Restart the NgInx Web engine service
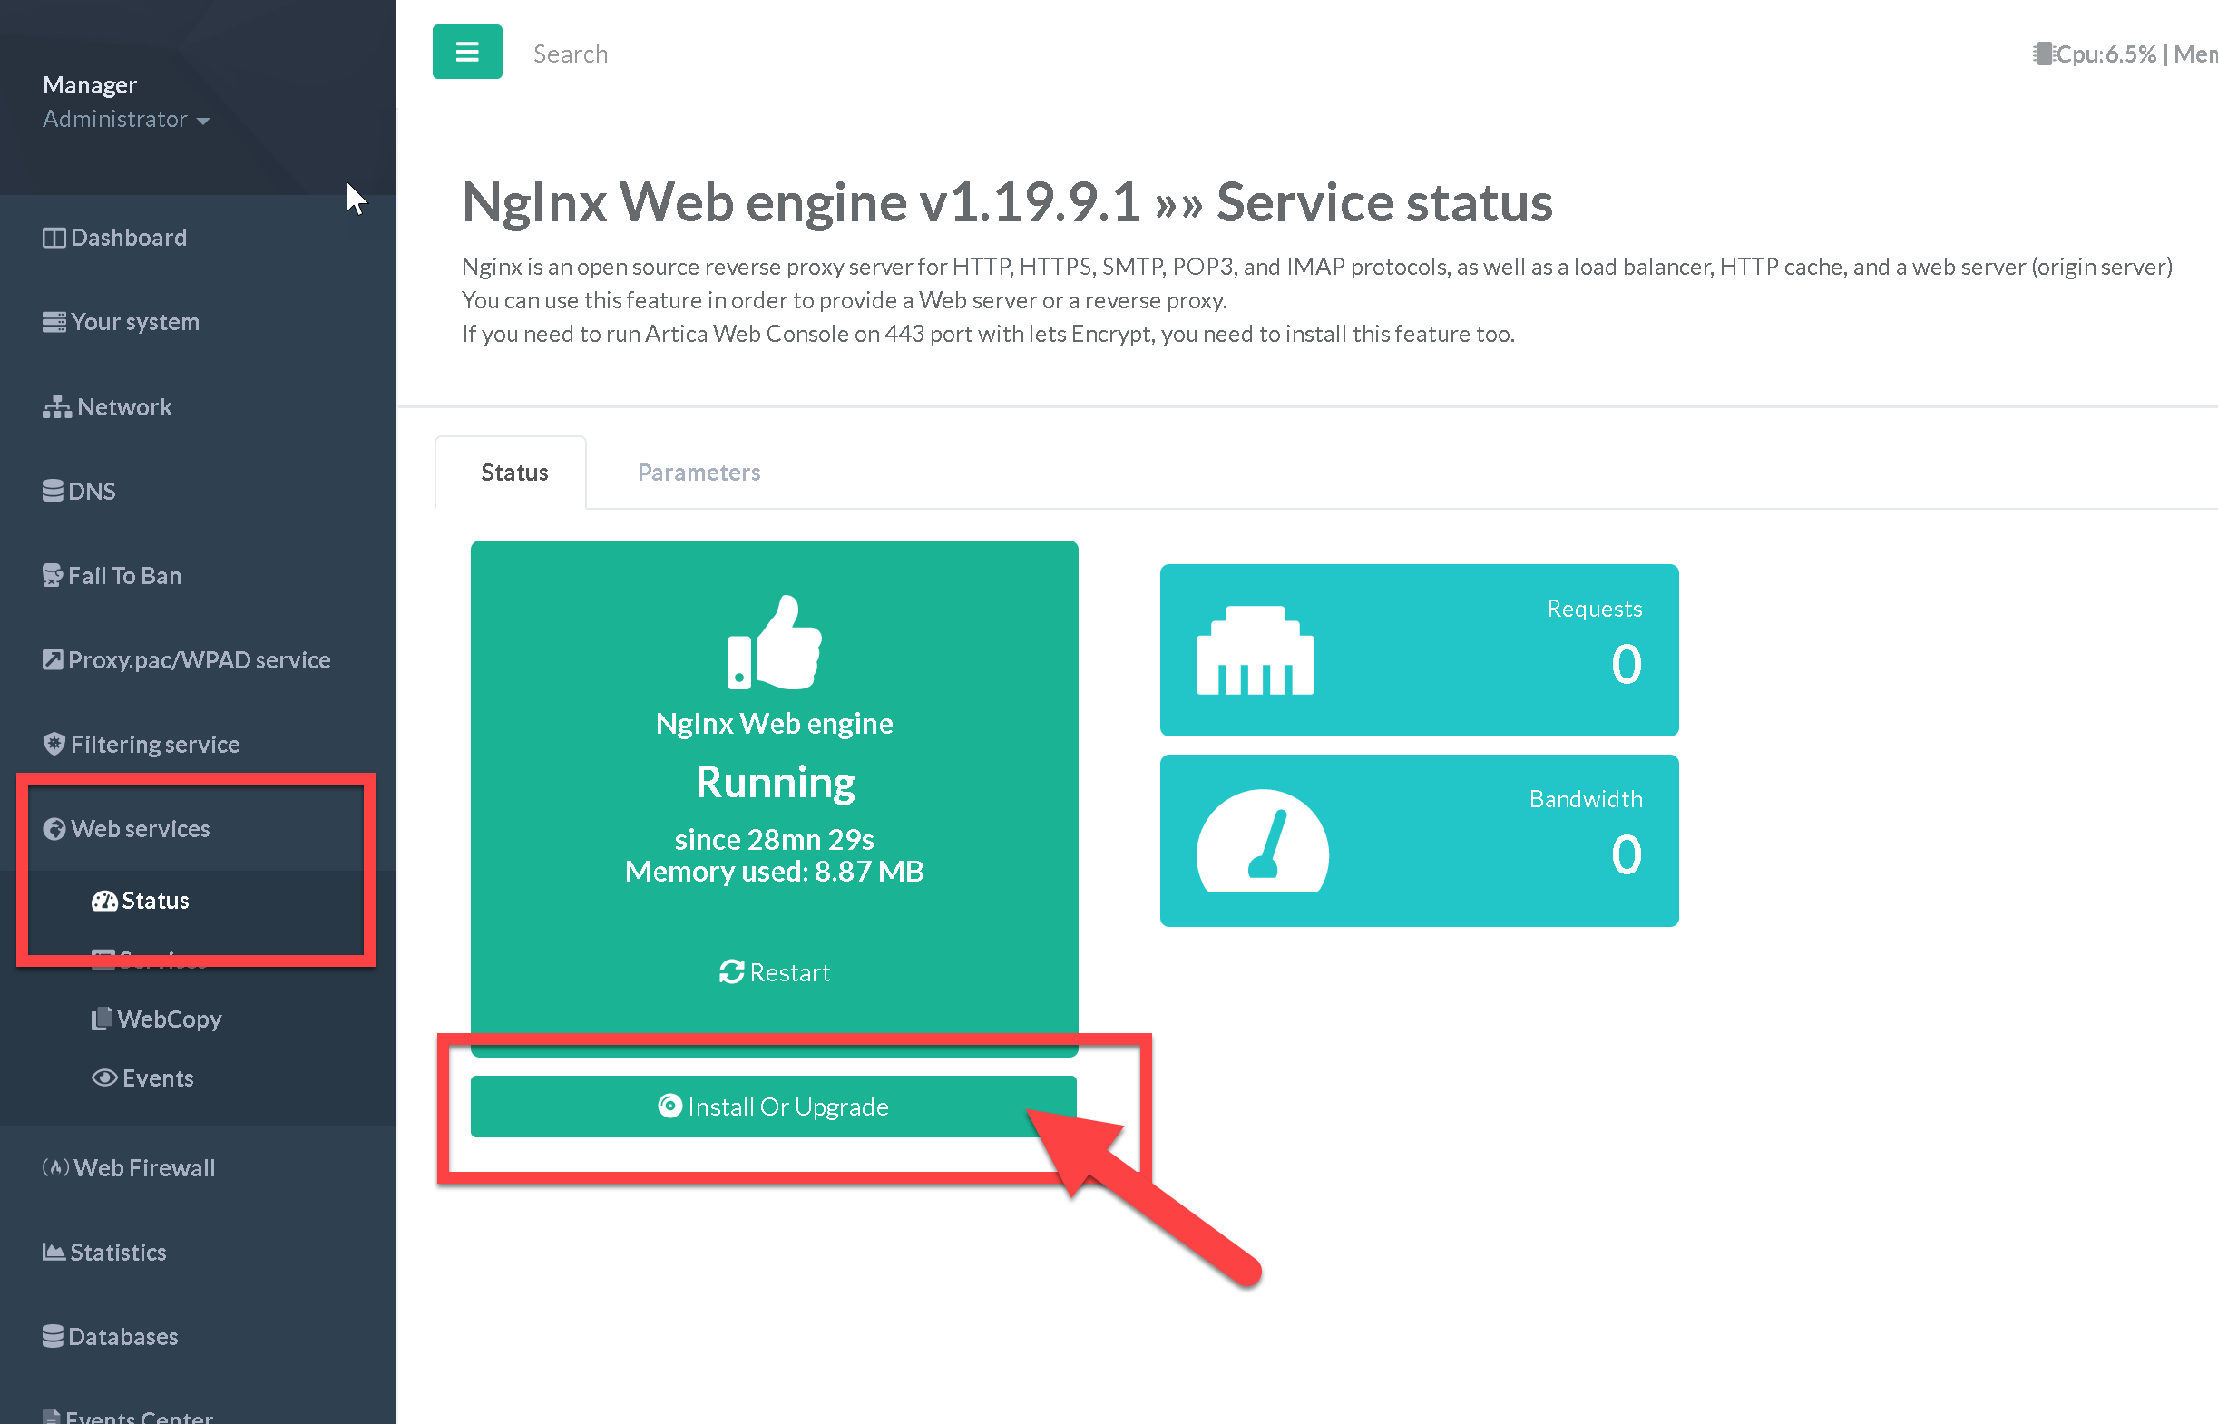2218x1424 pixels. pyautogui.click(x=774, y=972)
